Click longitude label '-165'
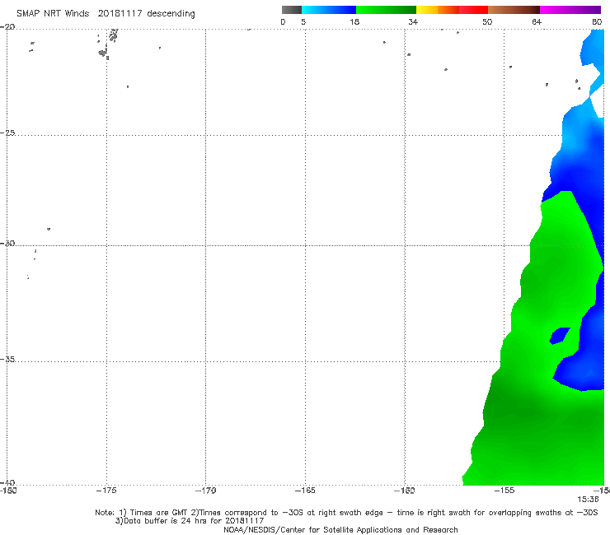Viewport: 610px width, 535px height. pos(305,491)
